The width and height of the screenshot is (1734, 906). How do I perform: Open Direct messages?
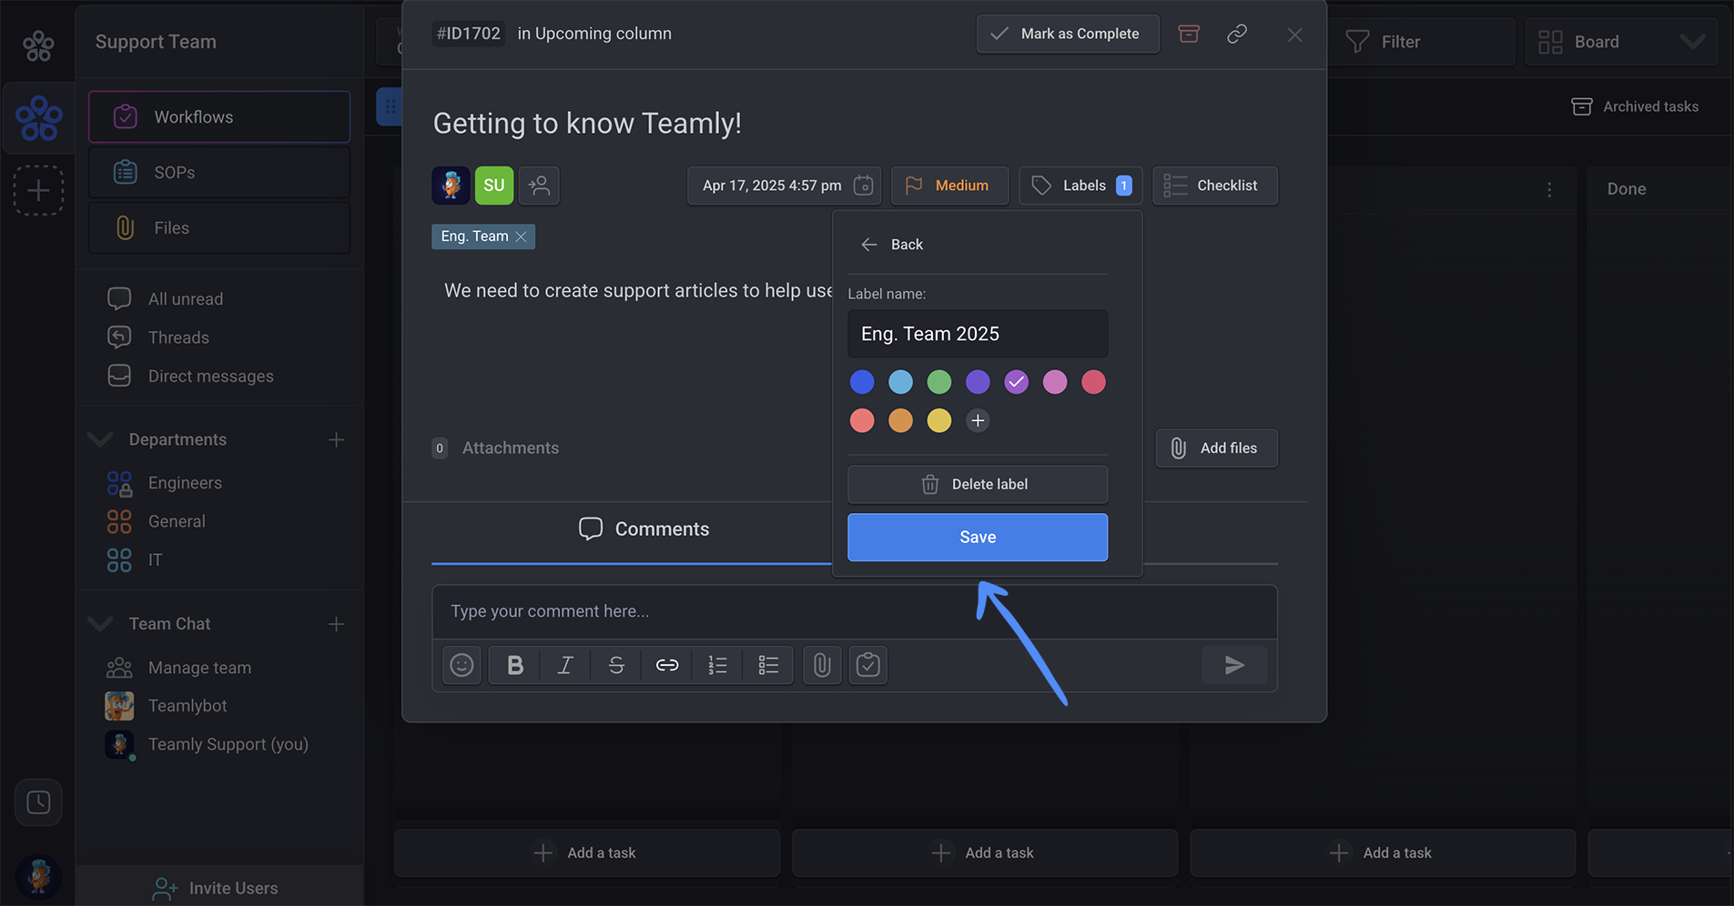(190, 377)
